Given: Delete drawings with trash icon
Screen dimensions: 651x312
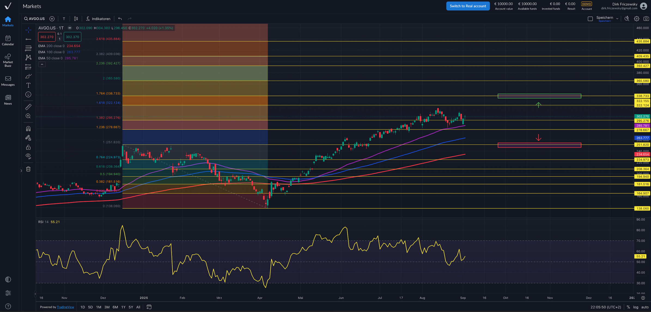Looking at the screenshot, I should 28,169.
